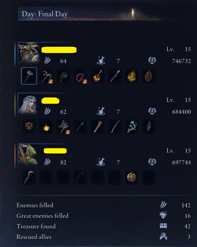Click the large greataxe in second row
The height and width of the screenshot is (247, 197).
pyautogui.click(x=63, y=127)
